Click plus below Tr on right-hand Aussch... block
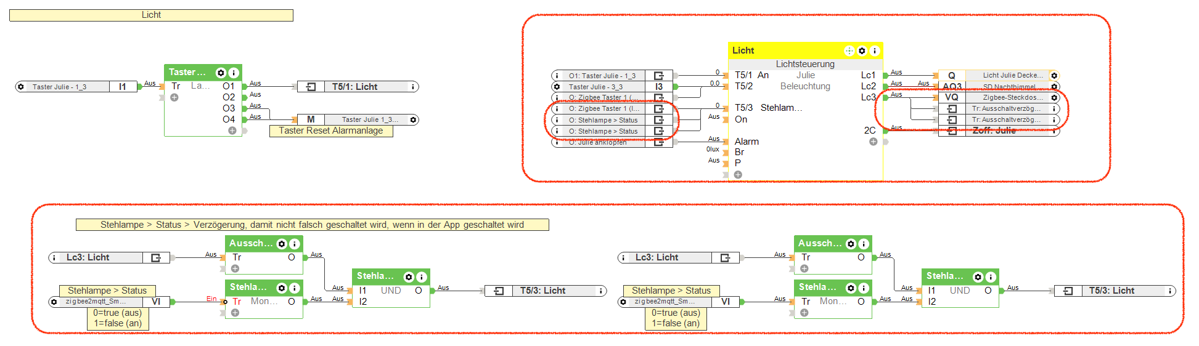 pyautogui.click(x=804, y=268)
